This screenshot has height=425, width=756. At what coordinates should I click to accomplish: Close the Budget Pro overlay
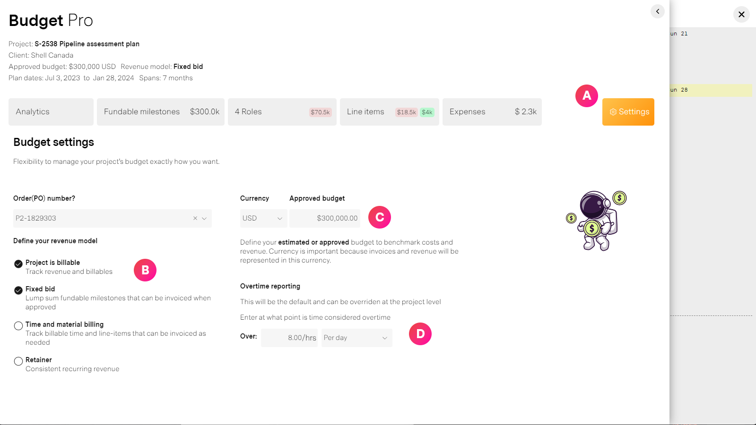(x=740, y=14)
